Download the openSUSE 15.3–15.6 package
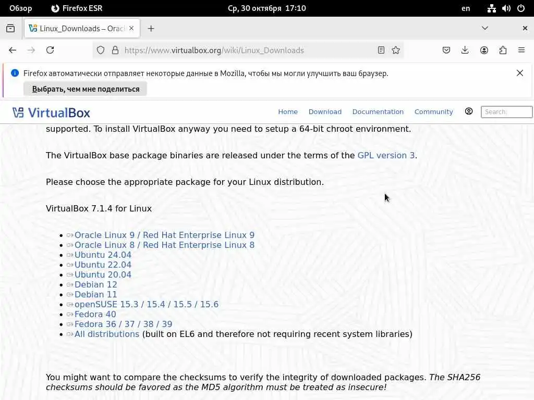 [147, 304]
